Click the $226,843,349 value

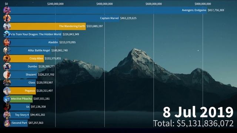(71, 34)
